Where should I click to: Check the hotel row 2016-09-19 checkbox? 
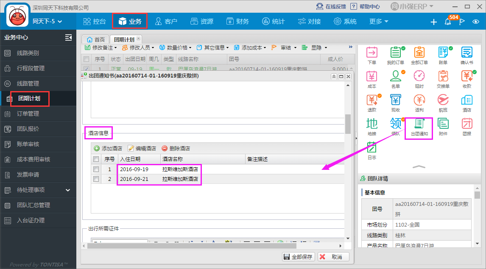click(x=96, y=169)
